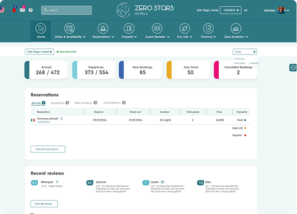Open the Today date range dropdown
Viewport: 297px width, 214px height.
click(245, 52)
